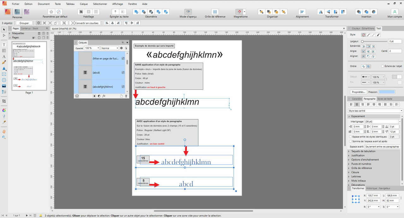404x218 pixels.
Task: Check Somme de l'espace avant et après
Action: click(351, 142)
